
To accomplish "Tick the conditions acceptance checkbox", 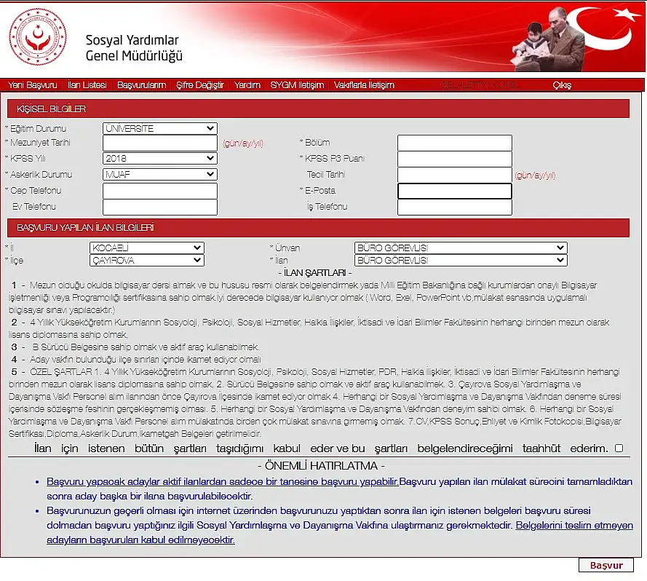I will (619, 448).
